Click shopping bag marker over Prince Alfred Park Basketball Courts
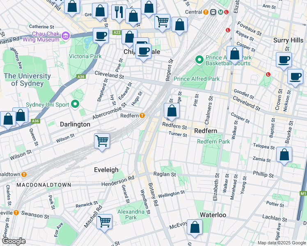 [234, 55]
